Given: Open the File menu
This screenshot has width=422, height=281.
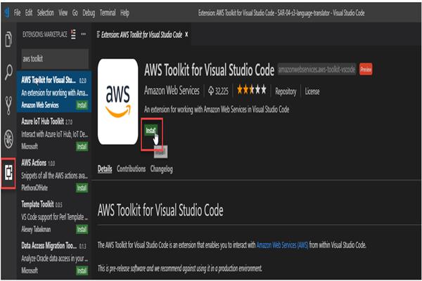Looking at the screenshot, I should 18,13.
